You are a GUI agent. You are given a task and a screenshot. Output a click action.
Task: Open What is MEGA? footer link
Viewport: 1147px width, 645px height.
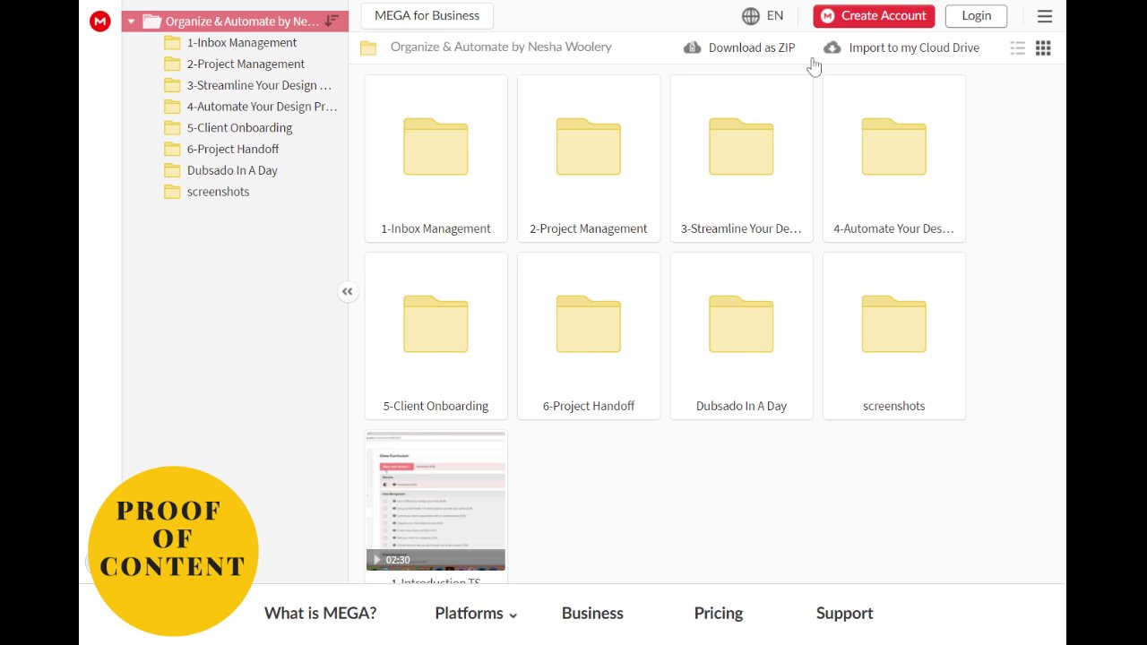click(x=320, y=614)
